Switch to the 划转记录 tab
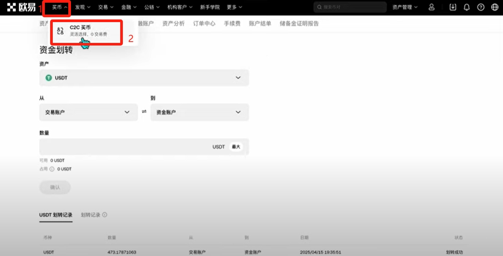Viewport: 503px width, 256px height. coord(90,215)
